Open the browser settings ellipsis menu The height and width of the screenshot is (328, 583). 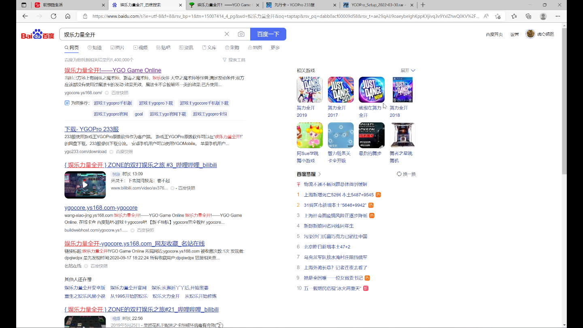point(558,16)
